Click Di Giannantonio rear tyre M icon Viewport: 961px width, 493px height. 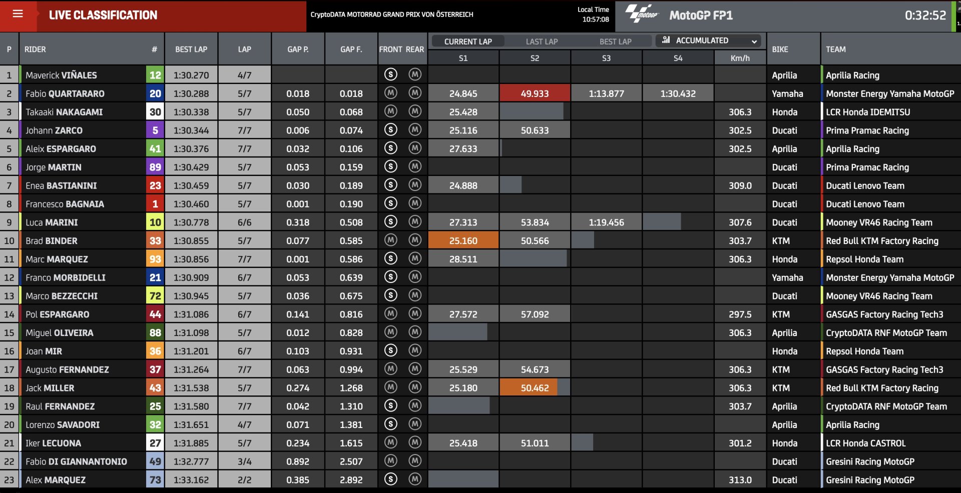pyautogui.click(x=415, y=460)
